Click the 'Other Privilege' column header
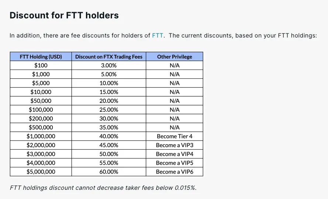The height and width of the screenshot is (199, 328). (x=175, y=57)
